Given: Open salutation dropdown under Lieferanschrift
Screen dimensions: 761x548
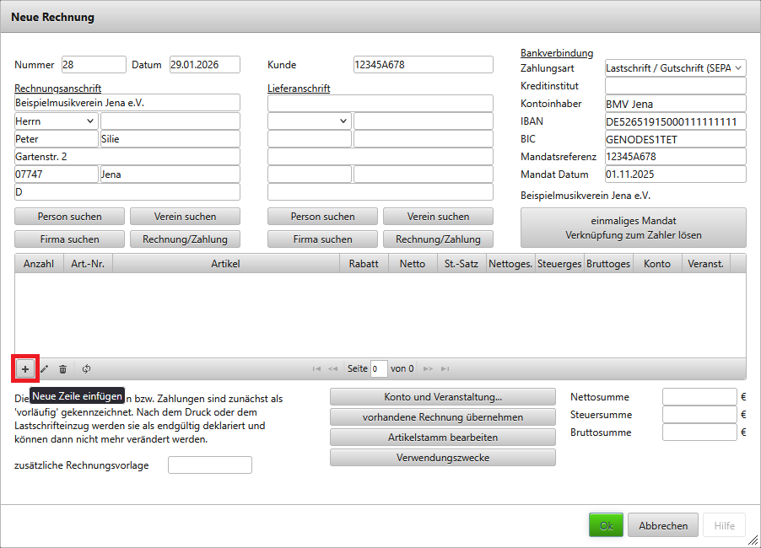Looking at the screenshot, I should click(x=309, y=121).
